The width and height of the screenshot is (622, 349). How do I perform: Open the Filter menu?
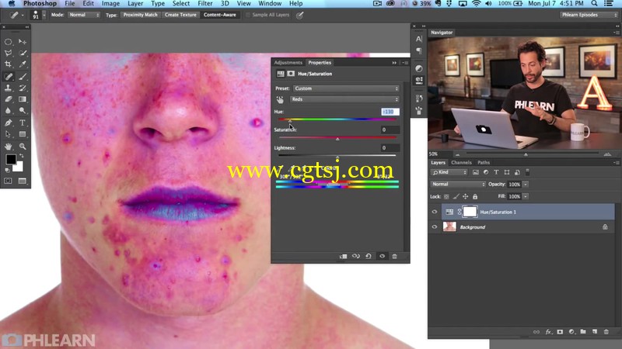(x=204, y=4)
